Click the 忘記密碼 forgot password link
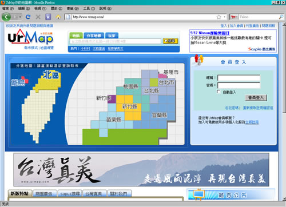Screen dimensions: 286x207 [x=232, y=108]
